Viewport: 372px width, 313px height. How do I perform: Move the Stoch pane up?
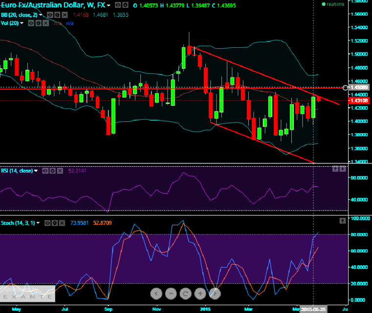point(343,221)
